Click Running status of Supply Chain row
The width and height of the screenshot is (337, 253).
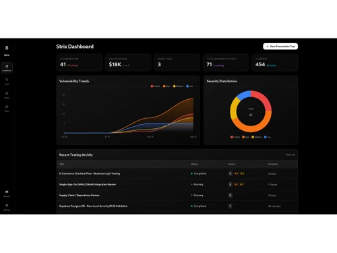click(197, 195)
